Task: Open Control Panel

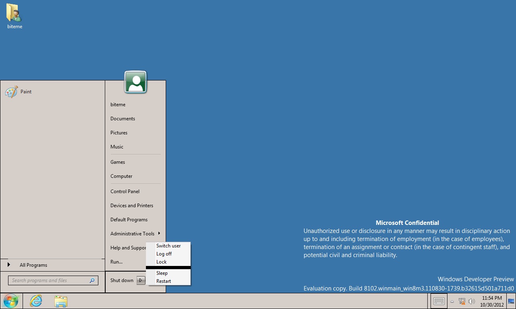Action: tap(125, 192)
